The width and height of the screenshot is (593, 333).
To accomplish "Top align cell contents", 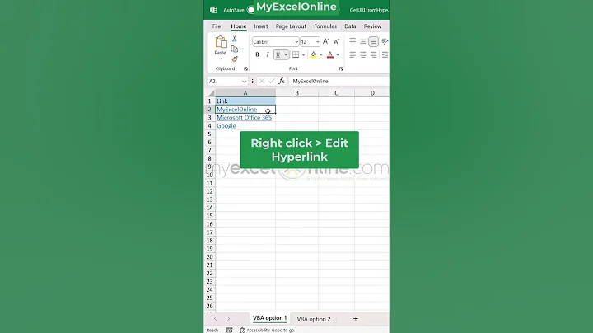I will coord(353,41).
